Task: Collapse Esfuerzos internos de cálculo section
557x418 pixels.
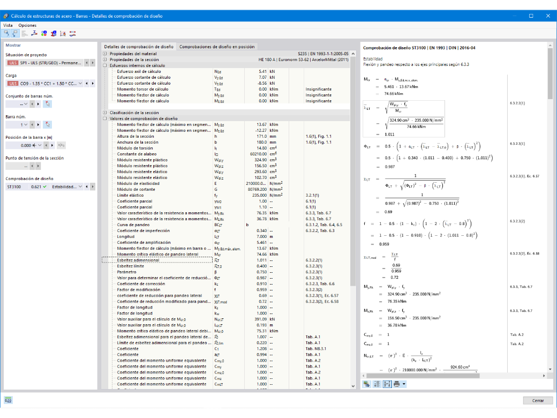Action: click(105, 65)
